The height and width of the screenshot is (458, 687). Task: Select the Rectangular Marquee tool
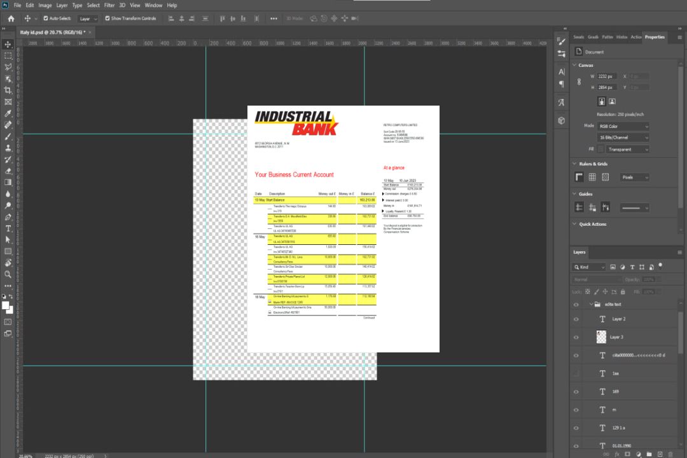point(8,56)
